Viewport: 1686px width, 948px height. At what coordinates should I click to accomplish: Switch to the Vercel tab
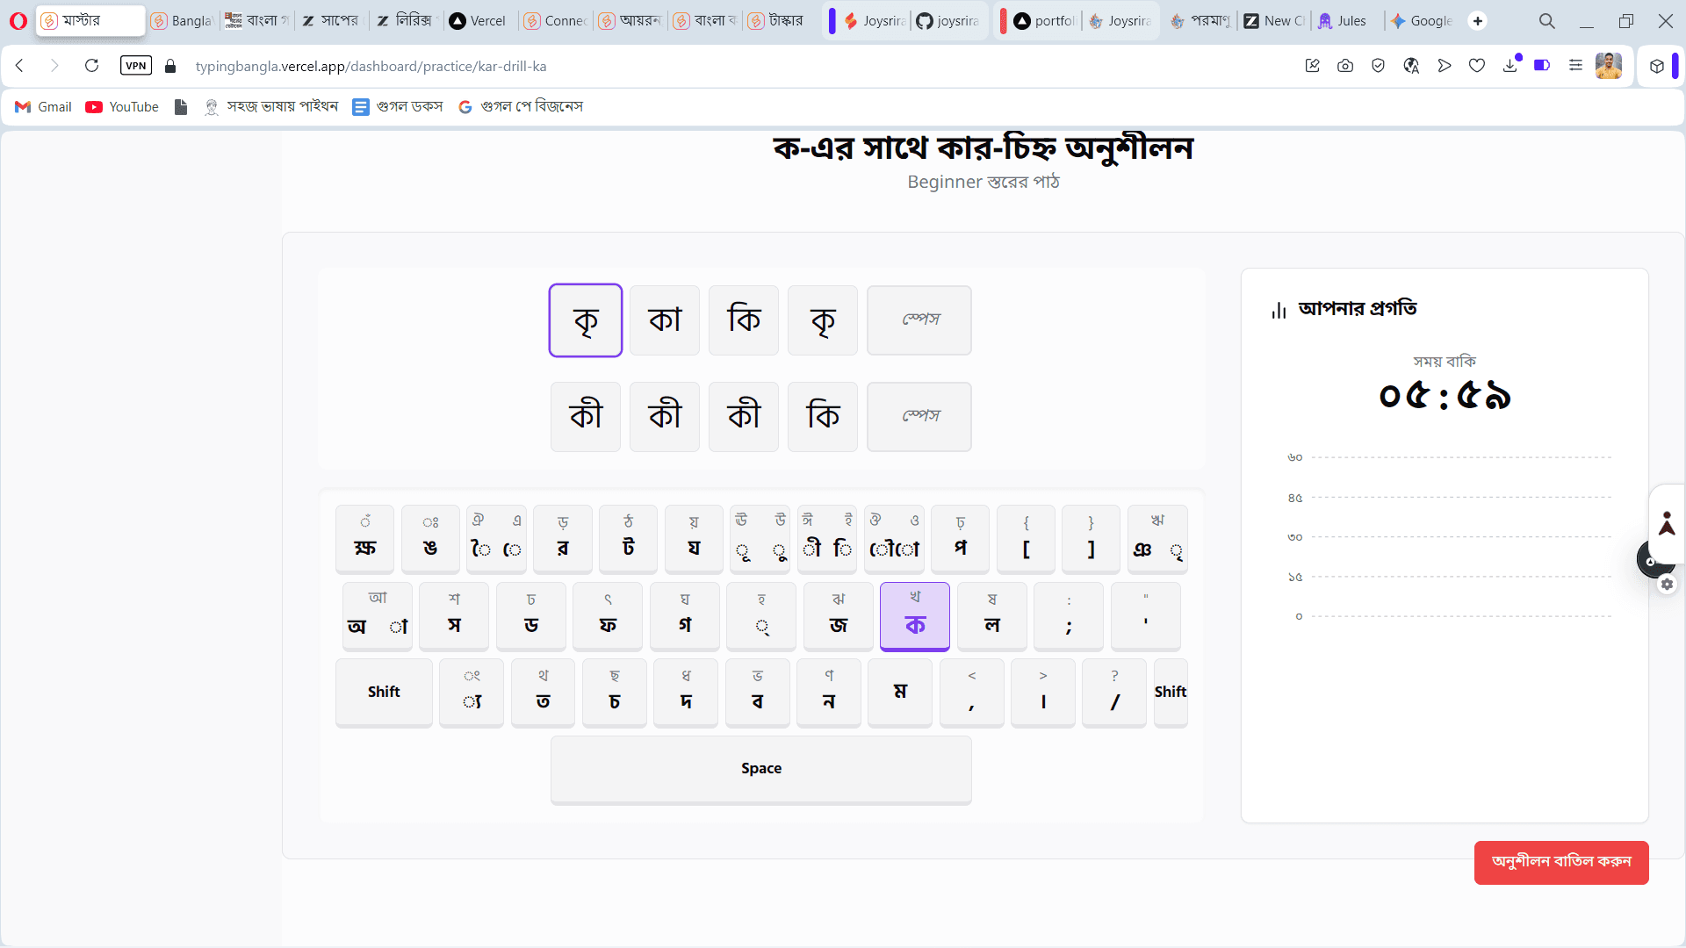click(477, 20)
